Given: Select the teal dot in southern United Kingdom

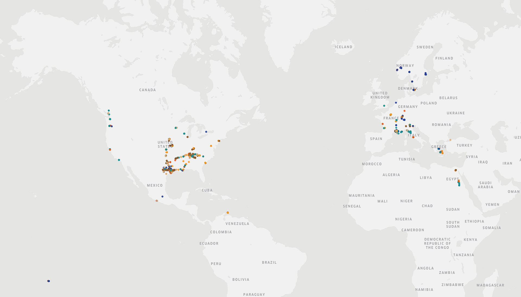Looking at the screenshot, I should pos(384,106).
